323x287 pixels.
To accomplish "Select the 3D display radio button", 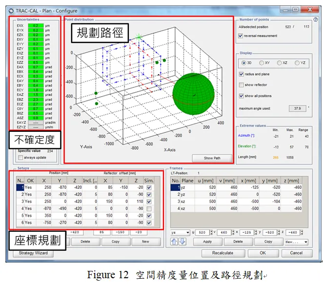I will (243, 63).
